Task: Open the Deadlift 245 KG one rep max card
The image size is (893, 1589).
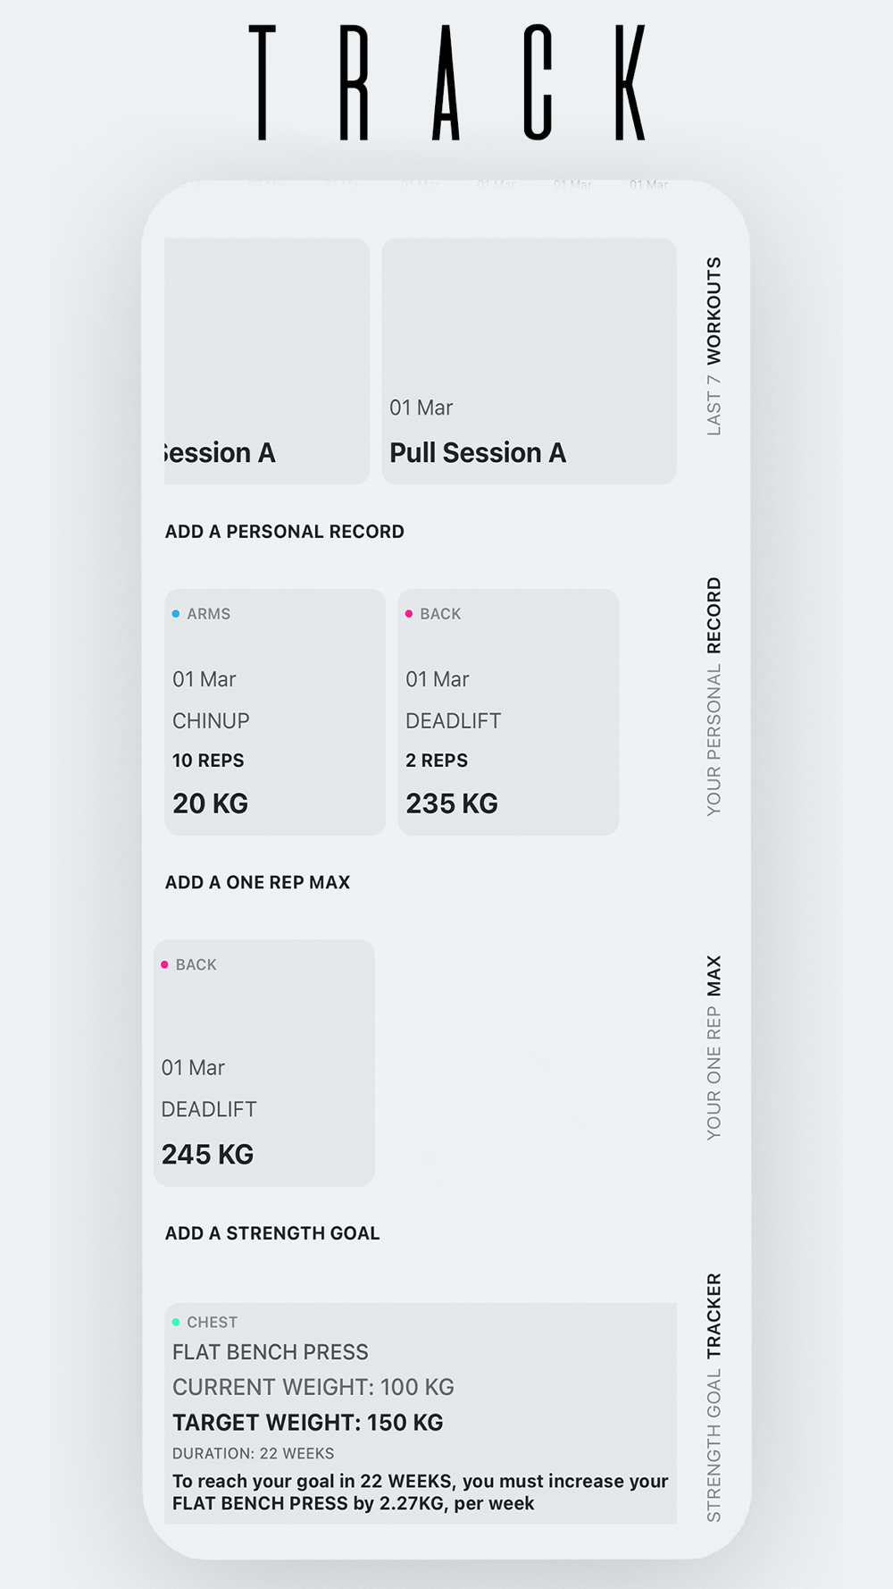Action: [264, 1063]
